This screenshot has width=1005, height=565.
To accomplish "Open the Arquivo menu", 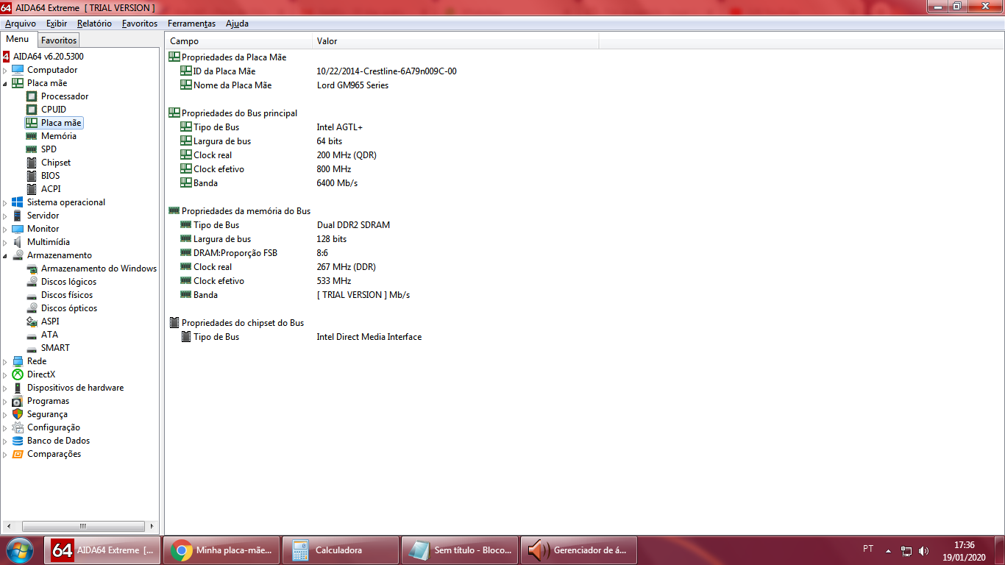I will click(21, 24).
